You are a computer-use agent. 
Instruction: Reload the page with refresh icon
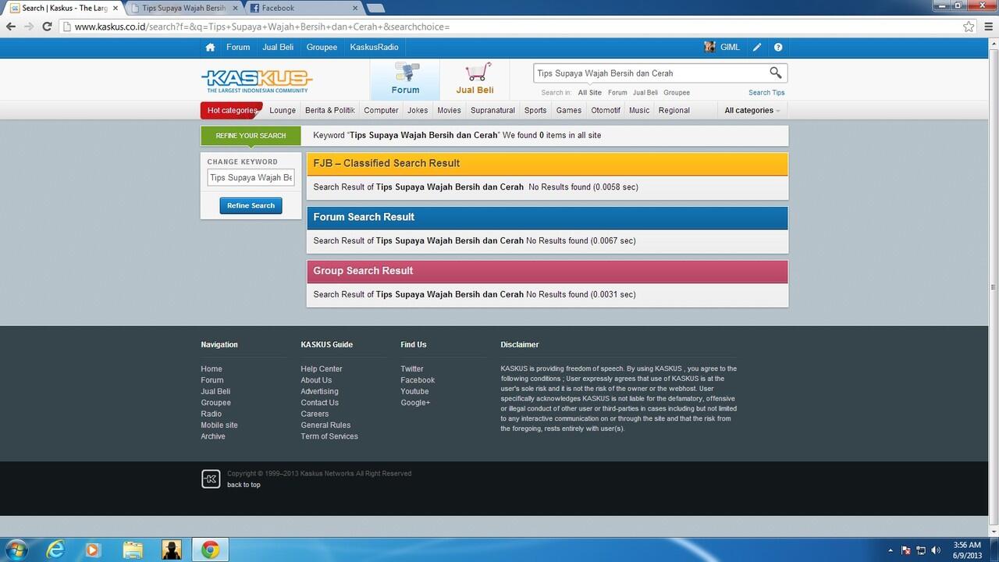(47, 27)
